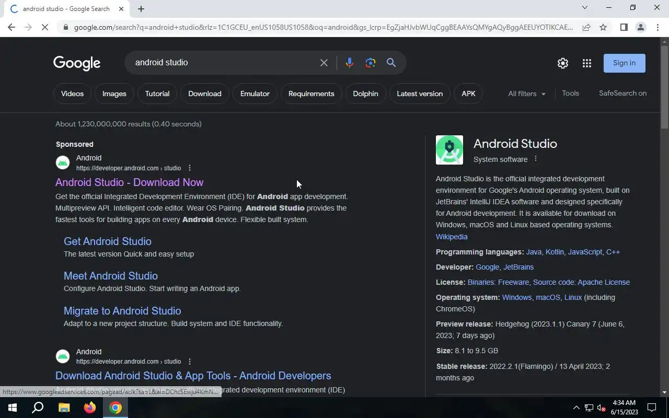669x418 pixels.
Task: Click the Kotlin programming language link
Action: click(555, 252)
